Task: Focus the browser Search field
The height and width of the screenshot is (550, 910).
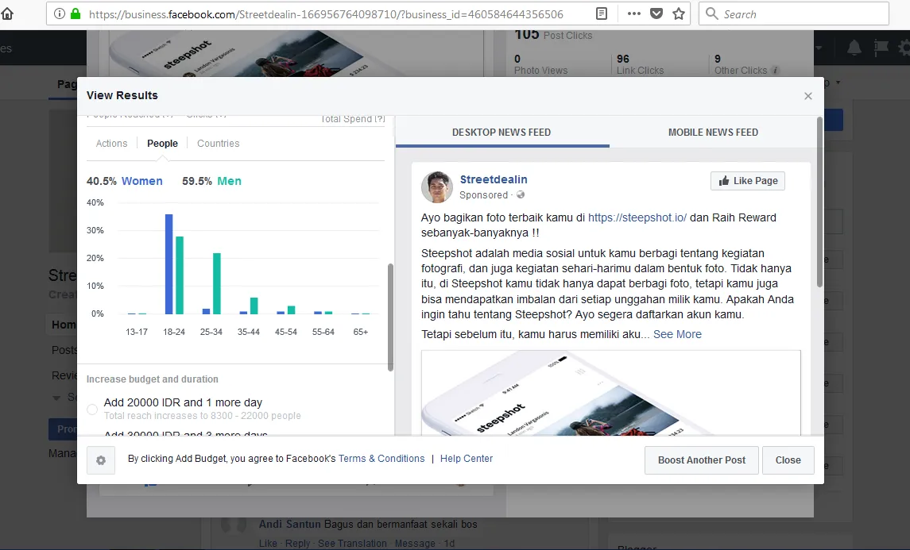Action: pyautogui.click(x=794, y=13)
